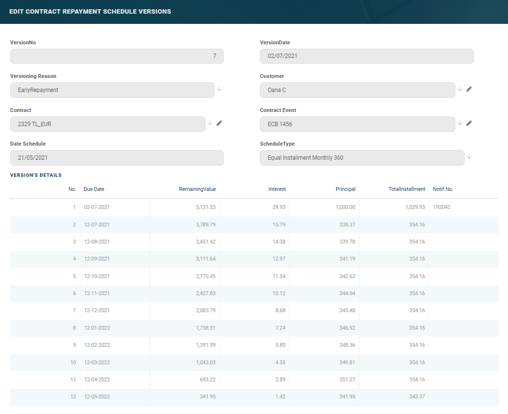The image size is (508, 414).
Task: Click the Date Schedule field 21/05/2021
Action: coord(117,158)
